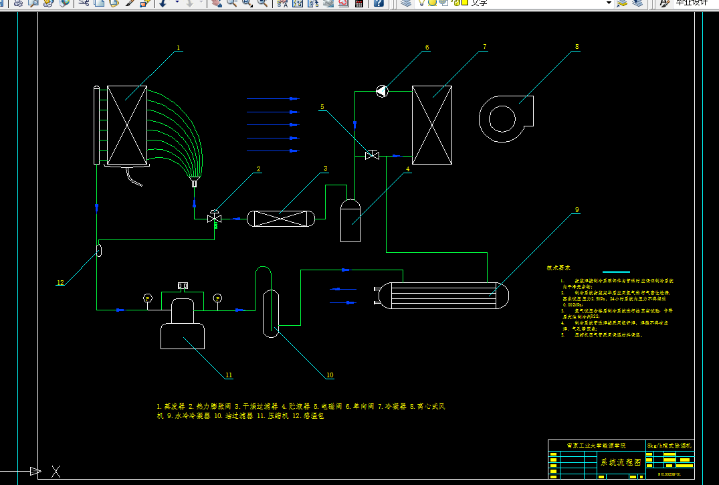Click the blue Undo arrow
The width and height of the screenshot is (719, 485).
[x=163, y=2]
